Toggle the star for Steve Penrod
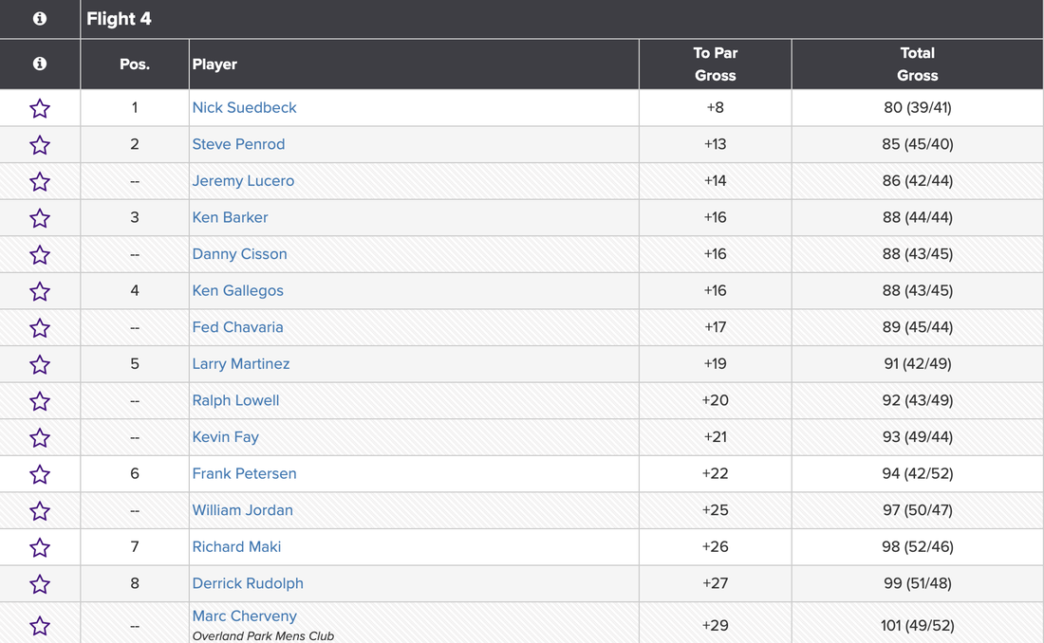The height and width of the screenshot is (643, 1044). [40, 145]
